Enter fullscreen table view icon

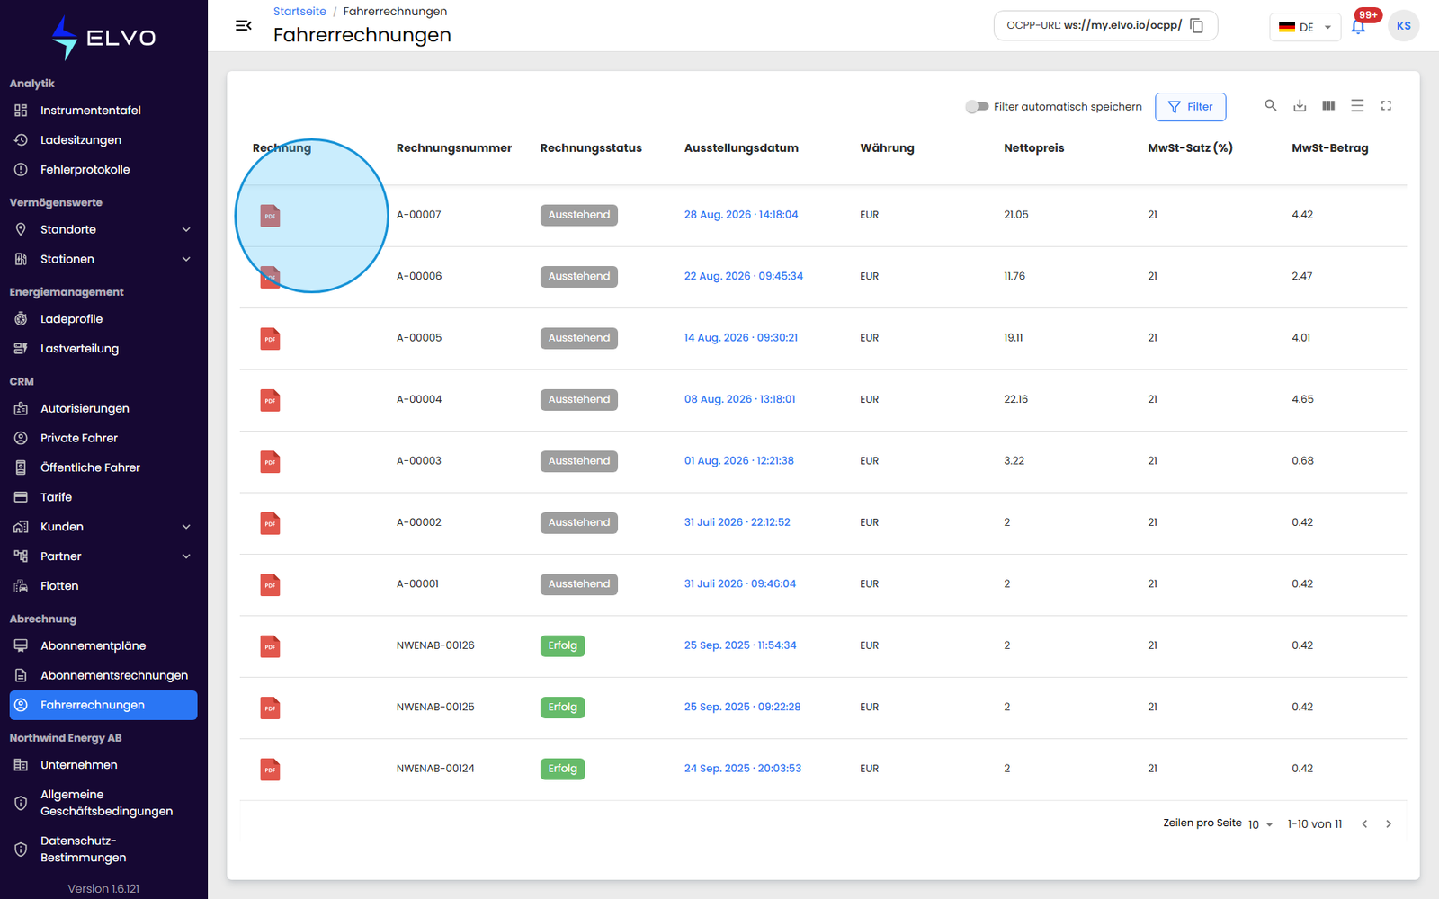point(1386,106)
